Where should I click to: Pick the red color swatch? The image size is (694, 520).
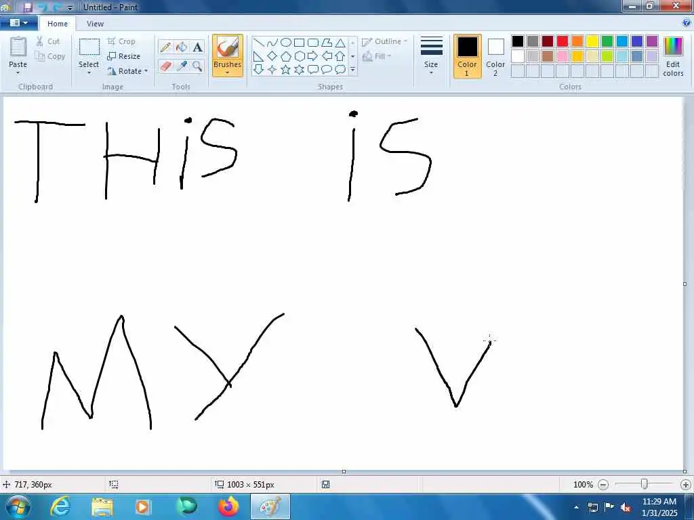pos(563,41)
